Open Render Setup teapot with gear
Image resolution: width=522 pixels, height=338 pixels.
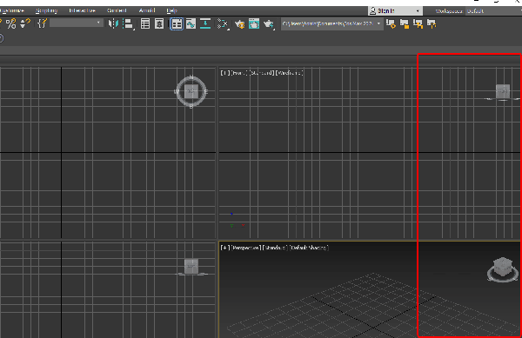[x=239, y=24]
